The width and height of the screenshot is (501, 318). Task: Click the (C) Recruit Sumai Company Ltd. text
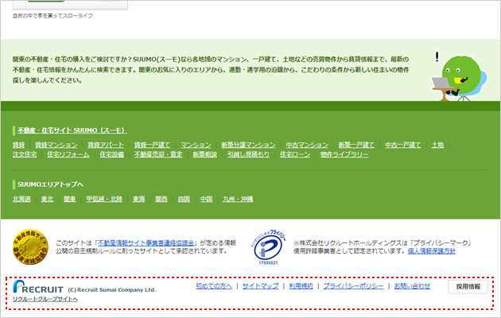click(112, 290)
